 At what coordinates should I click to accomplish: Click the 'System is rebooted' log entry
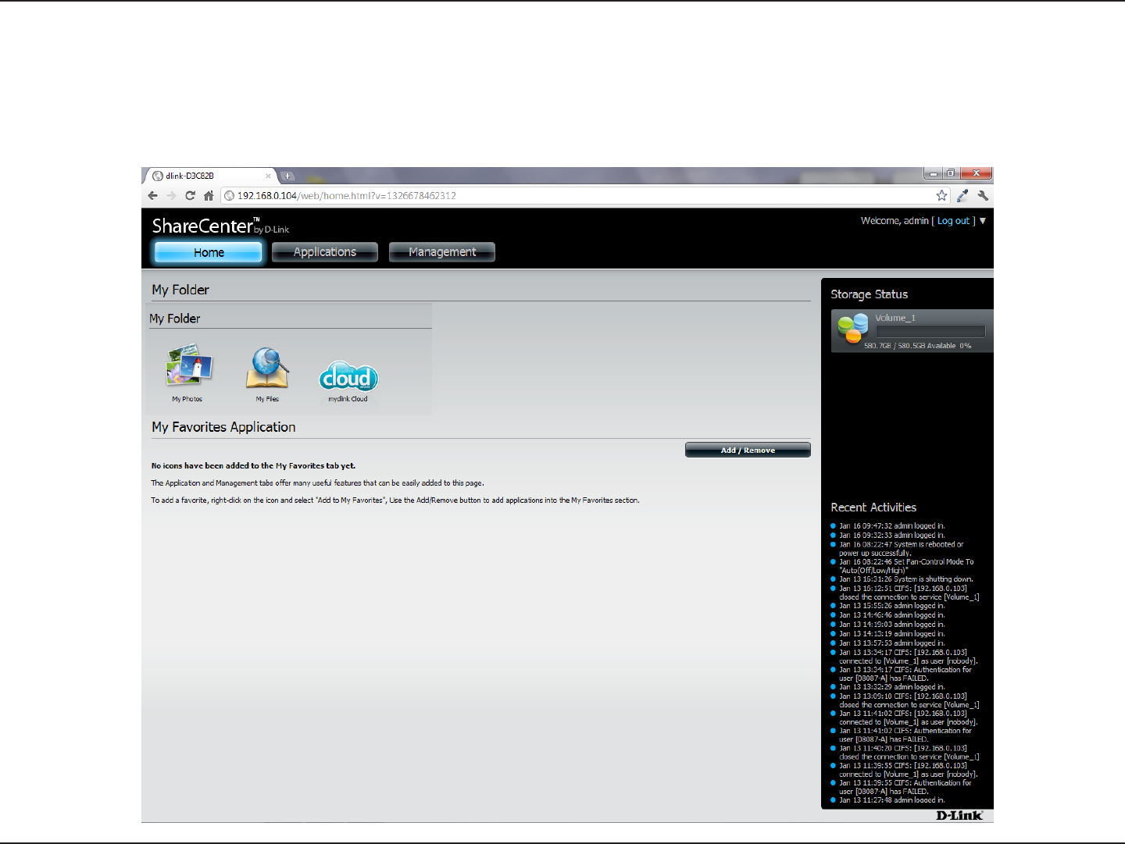coord(902,549)
